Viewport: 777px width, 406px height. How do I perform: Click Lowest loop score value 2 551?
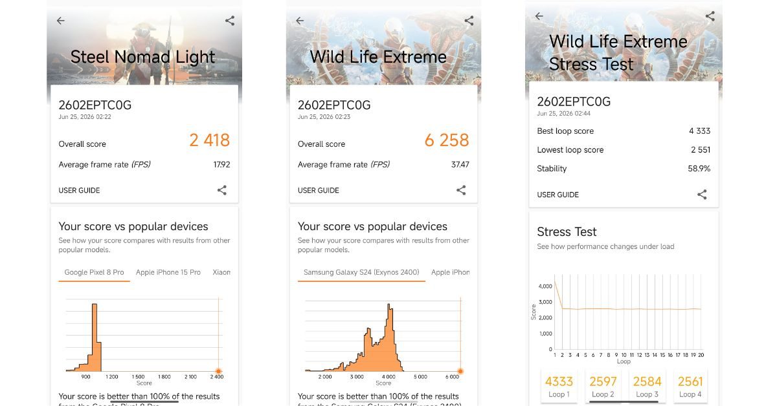pos(700,150)
